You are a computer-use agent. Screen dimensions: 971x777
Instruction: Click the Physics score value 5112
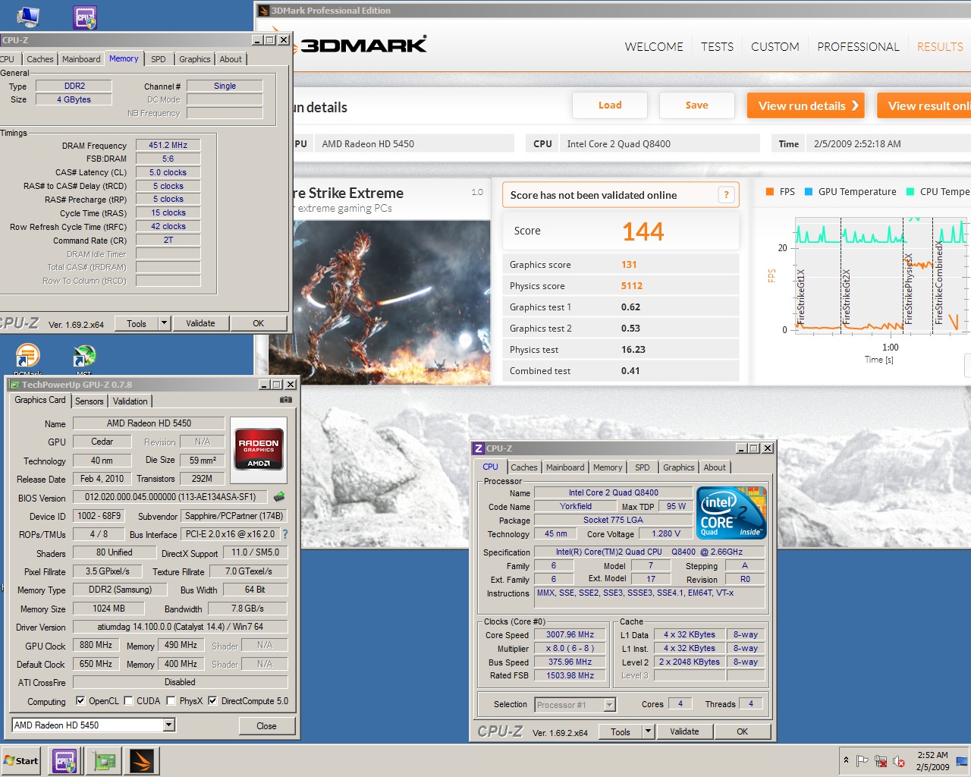[632, 286]
